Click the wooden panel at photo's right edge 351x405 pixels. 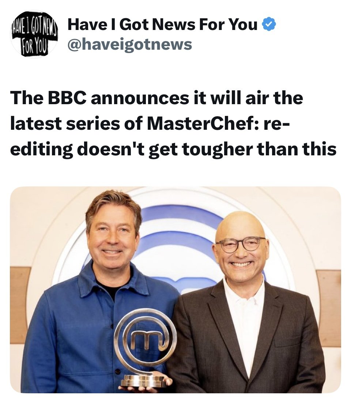click(x=328, y=308)
